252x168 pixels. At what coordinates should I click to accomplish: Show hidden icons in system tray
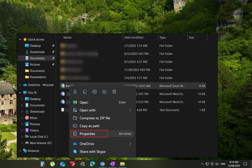(x=202, y=164)
